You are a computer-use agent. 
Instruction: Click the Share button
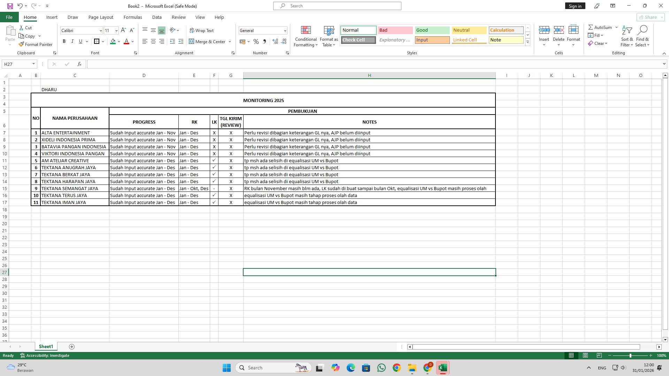(649, 17)
